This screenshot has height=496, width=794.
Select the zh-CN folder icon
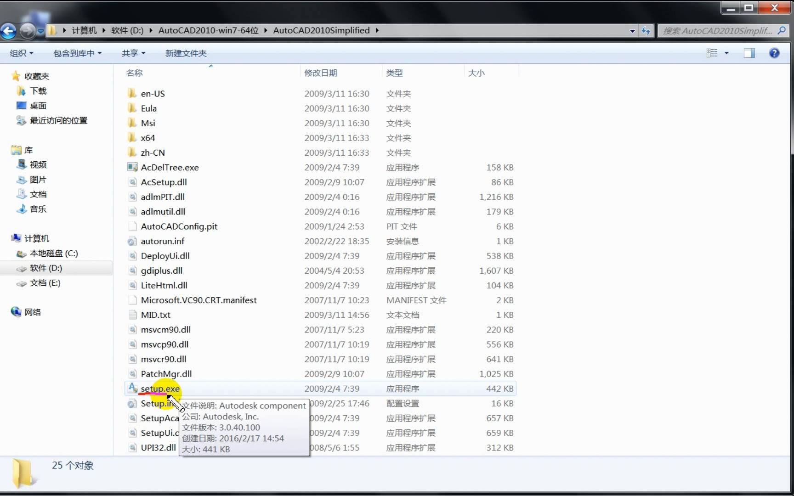coord(132,152)
